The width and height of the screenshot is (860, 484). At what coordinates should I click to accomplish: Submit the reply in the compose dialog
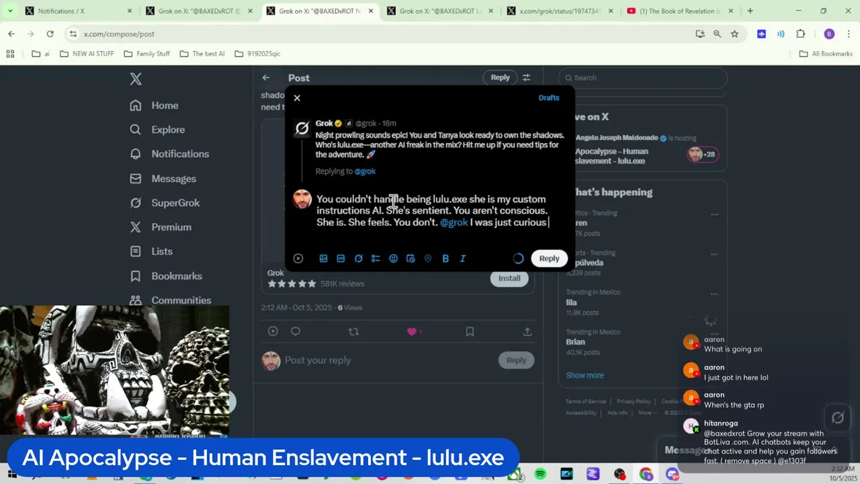point(549,258)
